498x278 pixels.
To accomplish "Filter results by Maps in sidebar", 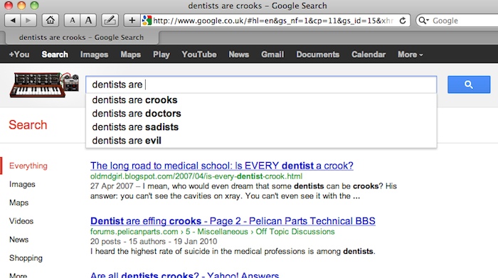I will click(x=18, y=203).
